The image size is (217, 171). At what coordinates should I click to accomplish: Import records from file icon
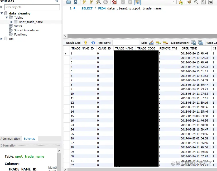[x=201, y=43]
